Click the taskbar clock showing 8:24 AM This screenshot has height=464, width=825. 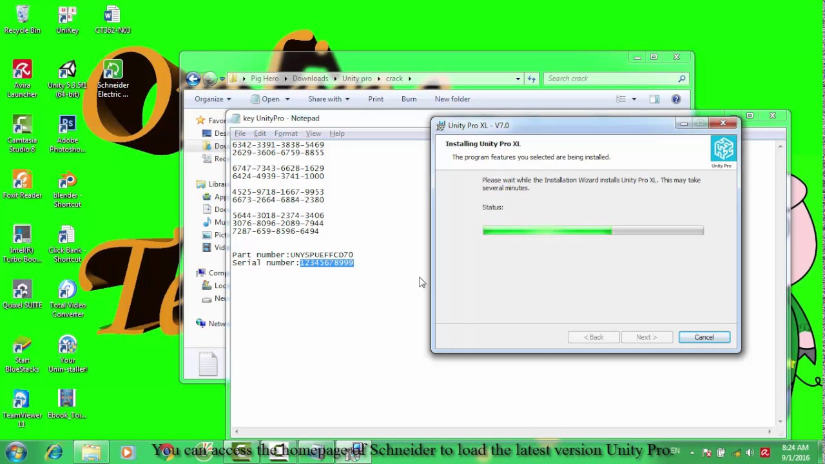795,452
